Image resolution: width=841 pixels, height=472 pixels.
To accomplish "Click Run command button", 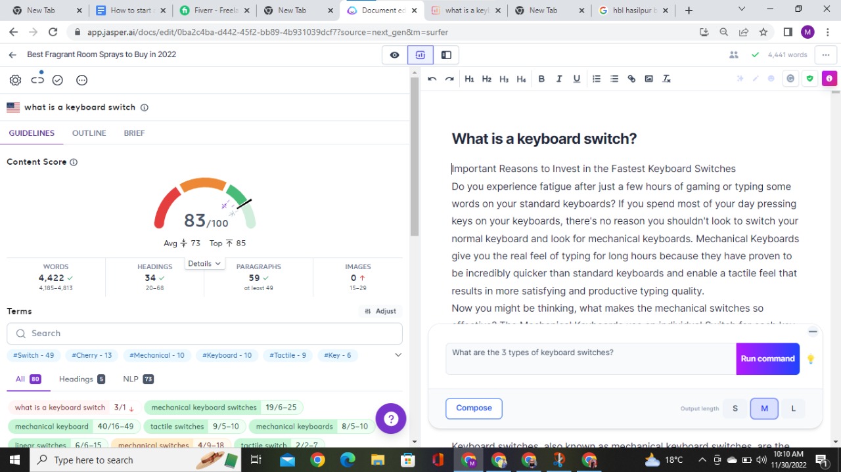I will [767, 358].
